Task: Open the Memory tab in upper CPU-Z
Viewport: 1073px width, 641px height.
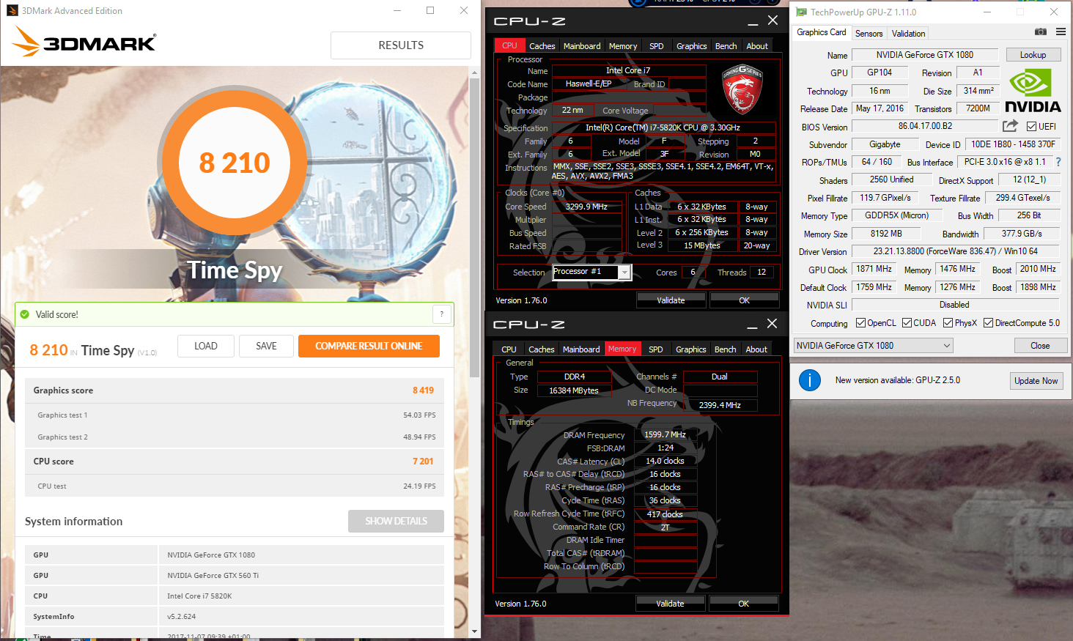Action: (x=623, y=46)
